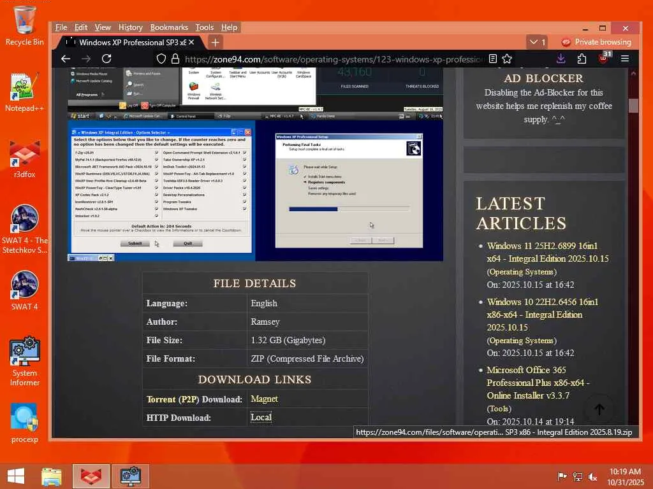Click the Magnet torrent download link
Viewport: 653px width, 489px height.
pyautogui.click(x=264, y=399)
